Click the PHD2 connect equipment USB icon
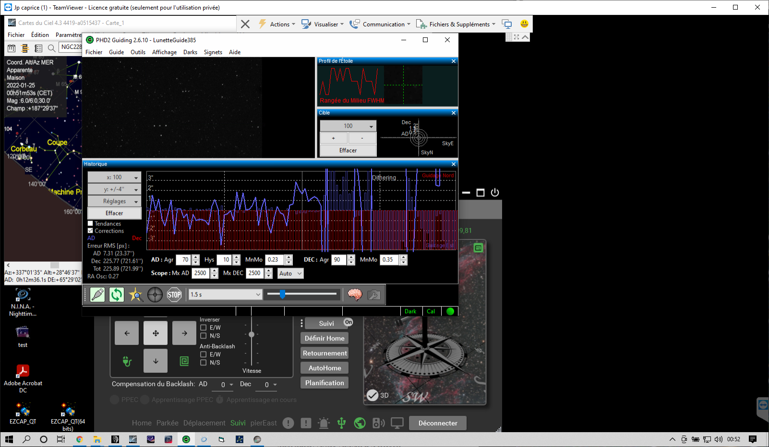The width and height of the screenshot is (769, 447). (97, 294)
